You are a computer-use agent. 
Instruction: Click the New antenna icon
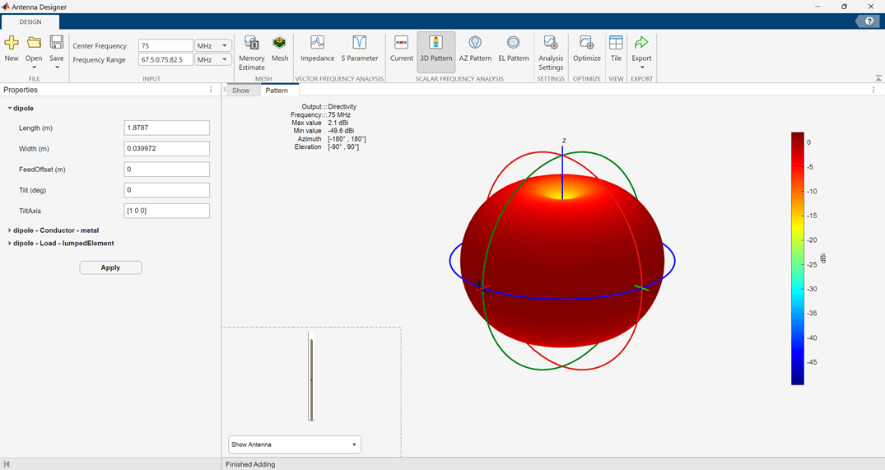point(12,48)
